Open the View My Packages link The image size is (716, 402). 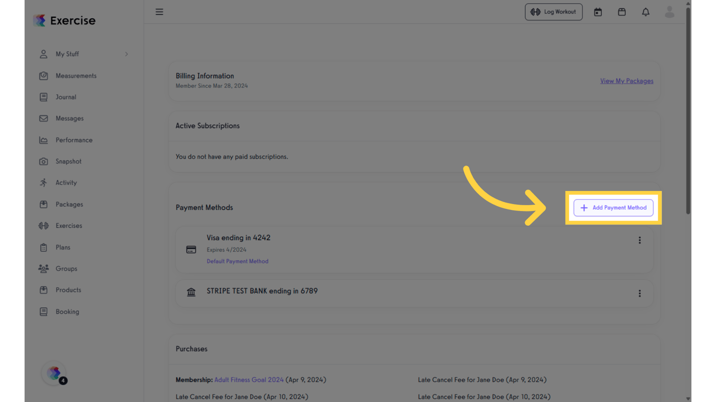point(626,81)
